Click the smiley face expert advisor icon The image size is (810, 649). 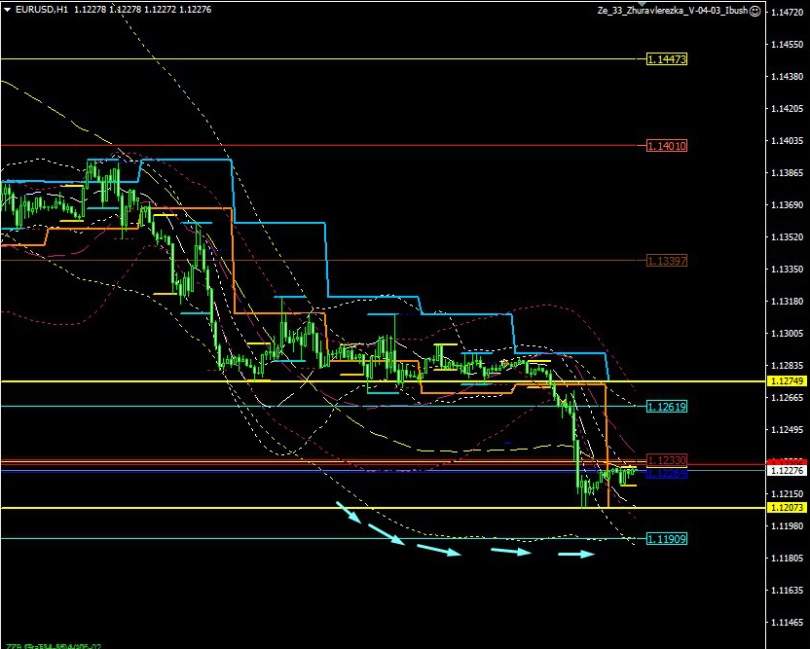pos(755,10)
